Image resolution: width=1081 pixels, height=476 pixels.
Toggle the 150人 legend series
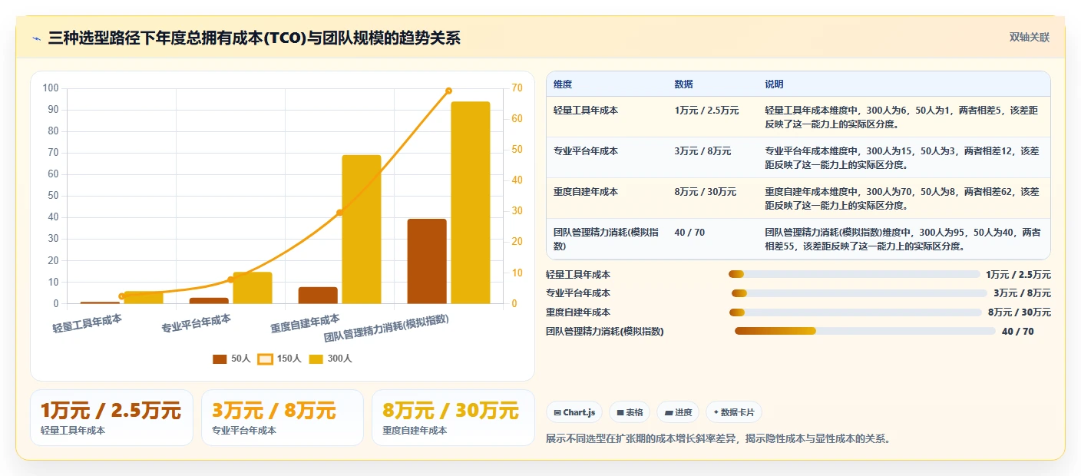[x=279, y=359]
